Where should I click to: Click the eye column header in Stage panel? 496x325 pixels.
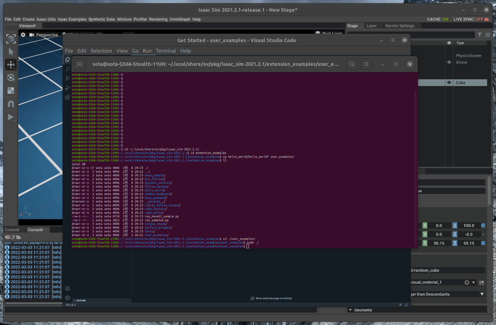[449, 43]
